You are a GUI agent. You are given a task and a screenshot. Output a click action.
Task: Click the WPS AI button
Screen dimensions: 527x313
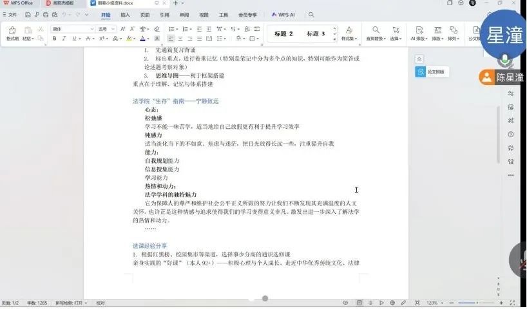(x=283, y=14)
